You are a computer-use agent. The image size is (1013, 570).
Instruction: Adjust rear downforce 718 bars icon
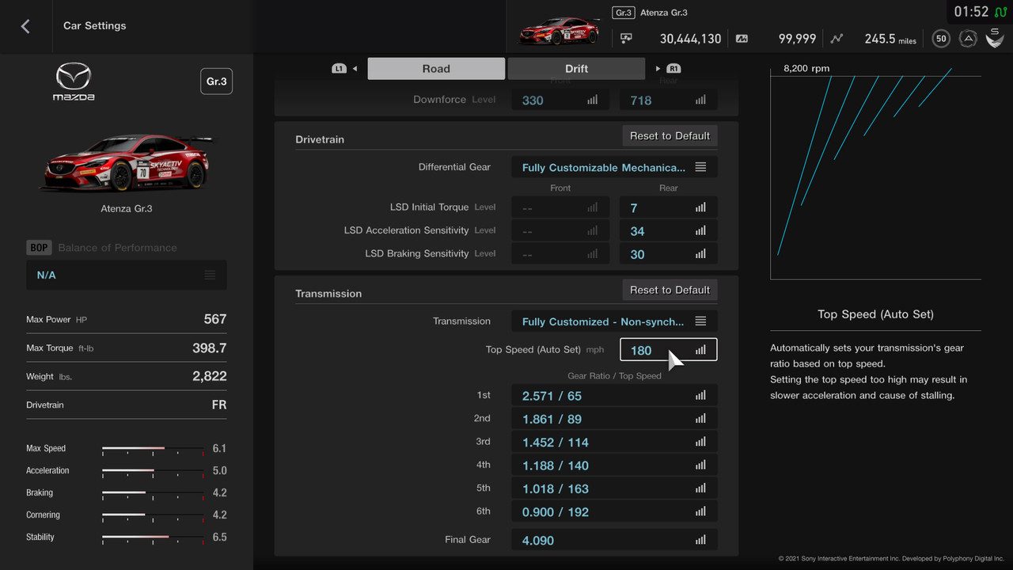(x=700, y=101)
